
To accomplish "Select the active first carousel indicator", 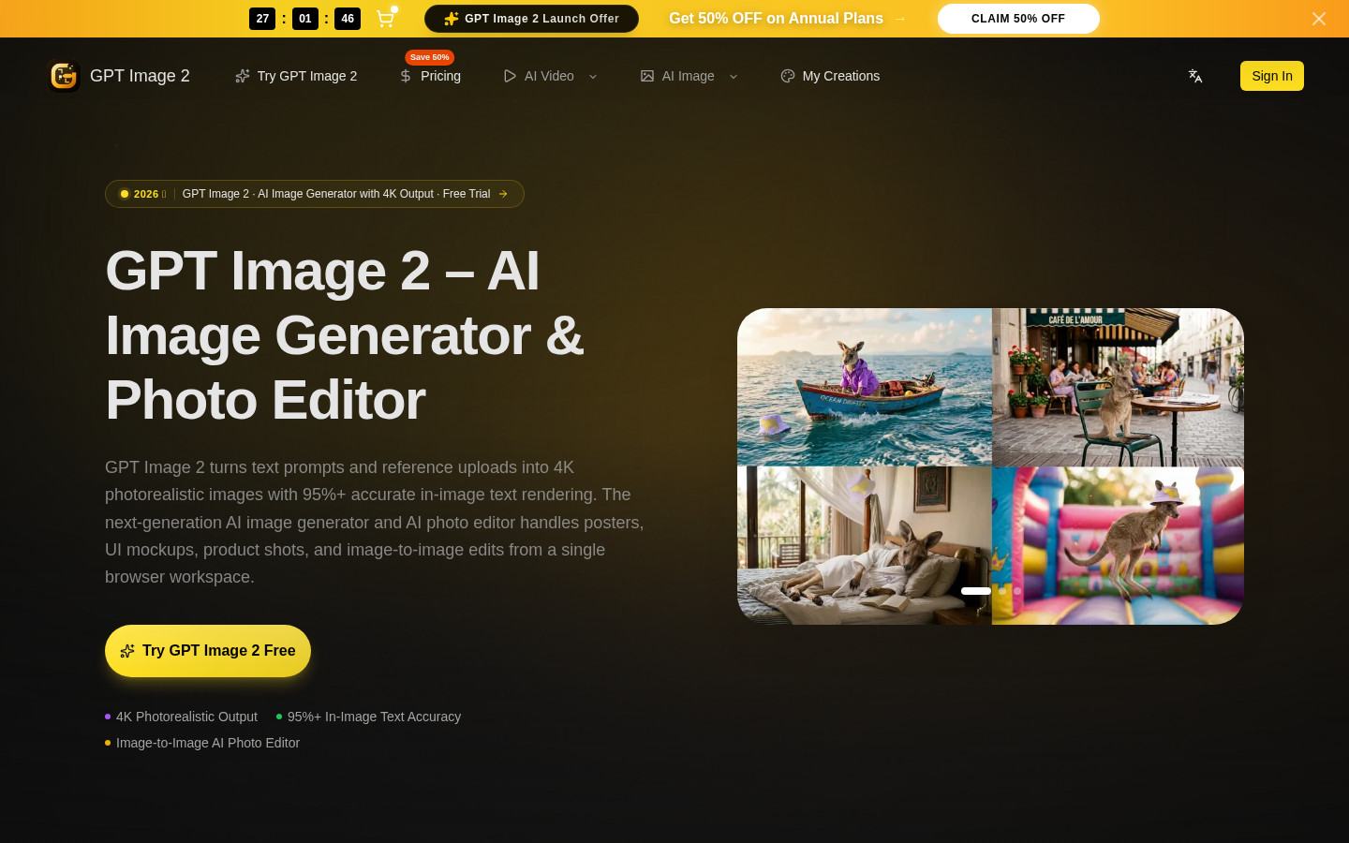I will click(976, 591).
